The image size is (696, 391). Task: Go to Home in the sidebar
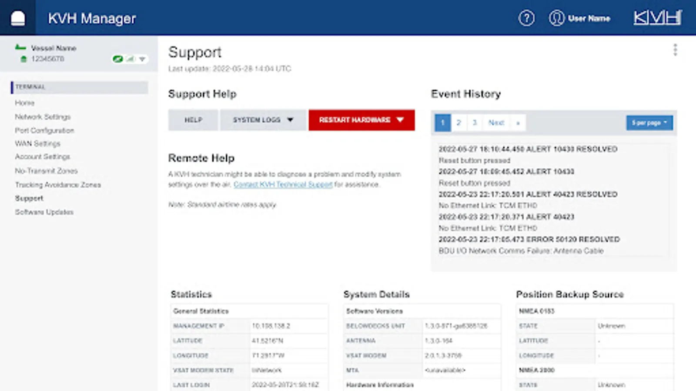(x=25, y=103)
